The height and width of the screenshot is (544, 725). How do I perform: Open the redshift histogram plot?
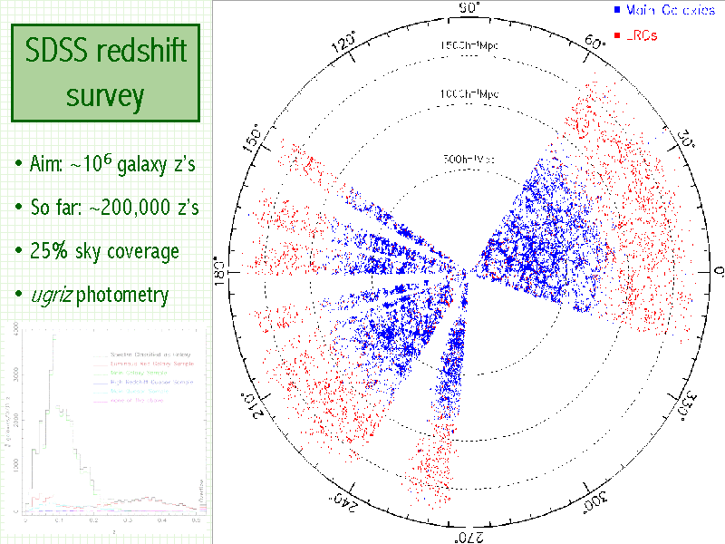(x=105, y=429)
